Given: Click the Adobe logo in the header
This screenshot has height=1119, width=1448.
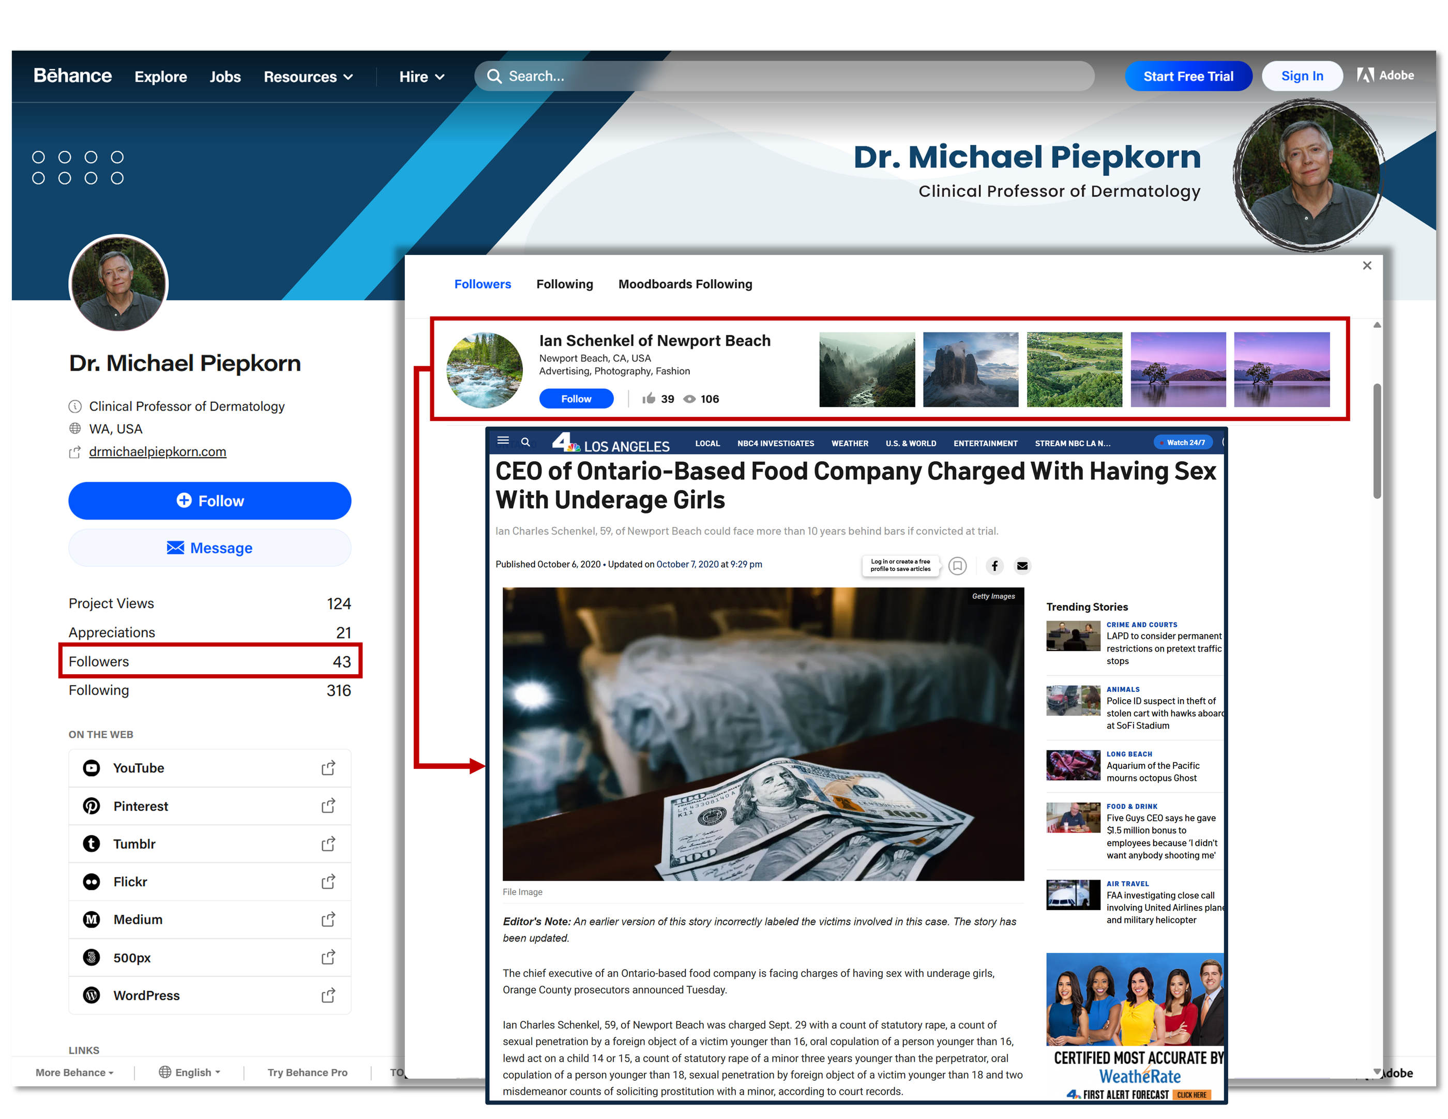Looking at the screenshot, I should click(1385, 75).
